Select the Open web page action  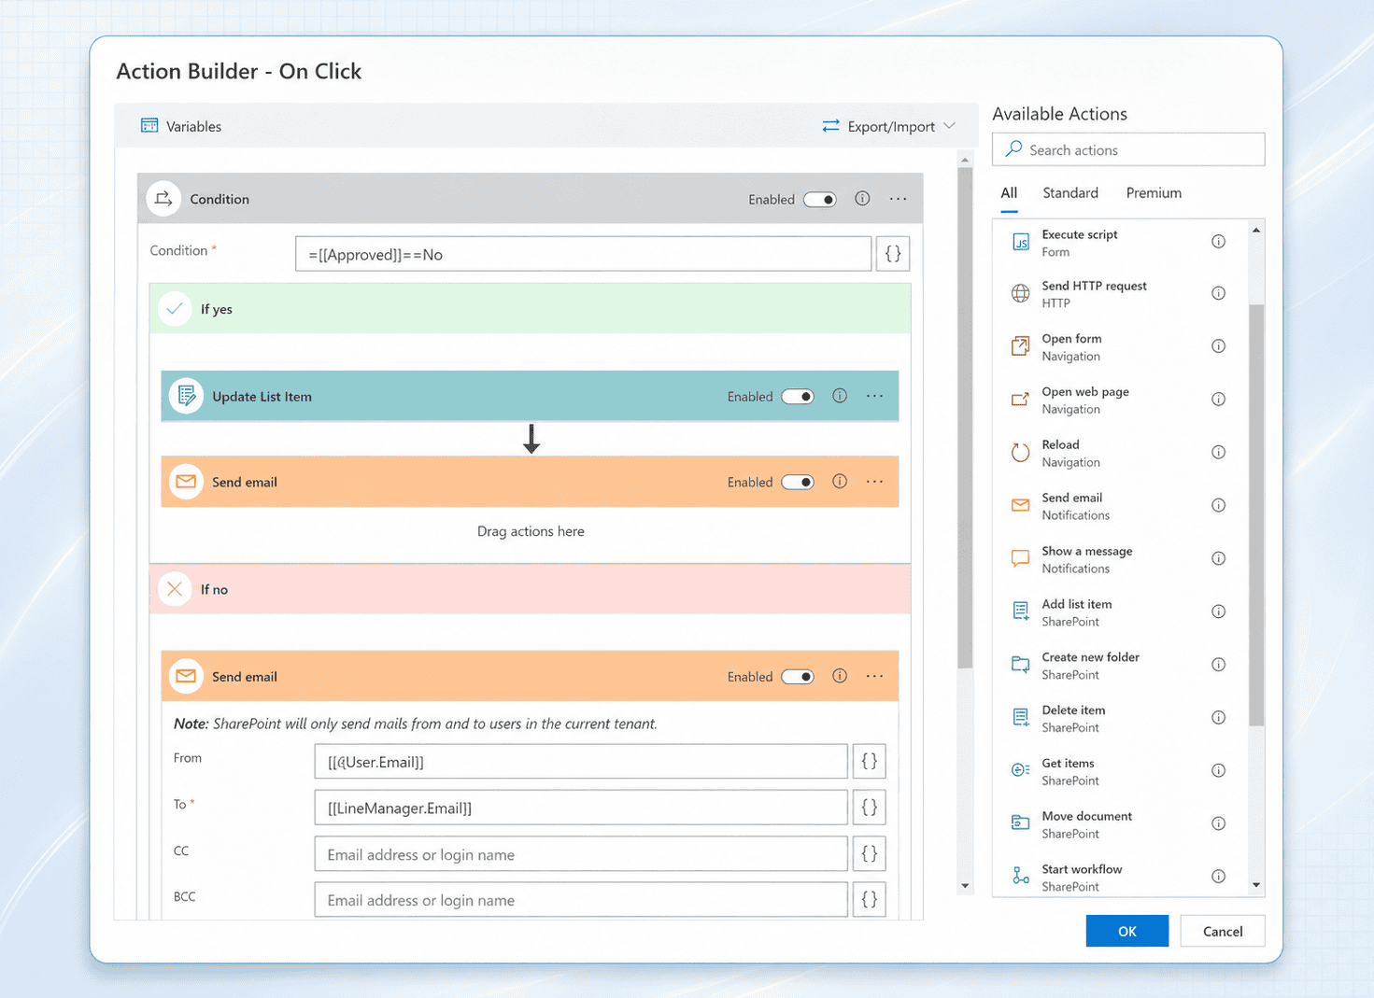(1120, 401)
